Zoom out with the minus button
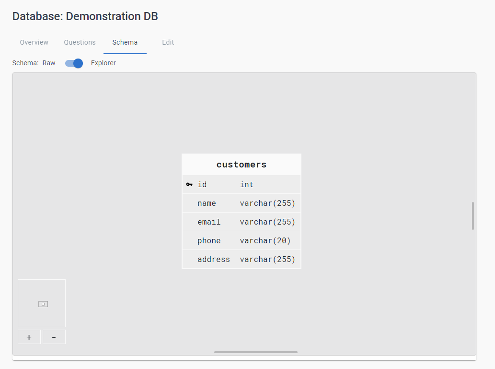Image resolution: width=495 pixels, height=369 pixels. coord(54,337)
